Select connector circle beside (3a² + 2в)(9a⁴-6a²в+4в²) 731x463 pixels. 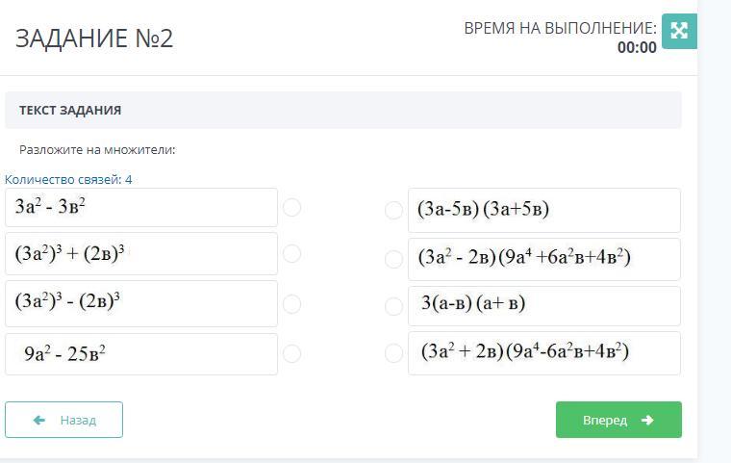tap(393, 353)
